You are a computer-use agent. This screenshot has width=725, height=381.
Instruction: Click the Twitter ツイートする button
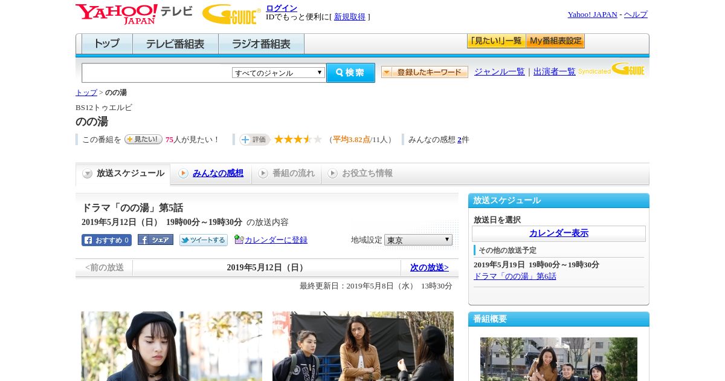pos(203,240)
